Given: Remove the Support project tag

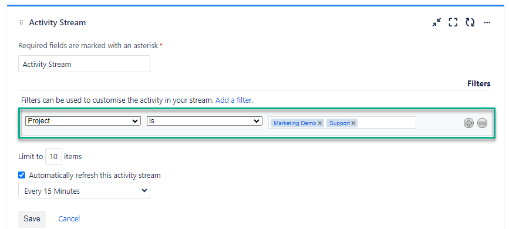Looking at the screenshot, I should 353,123.
